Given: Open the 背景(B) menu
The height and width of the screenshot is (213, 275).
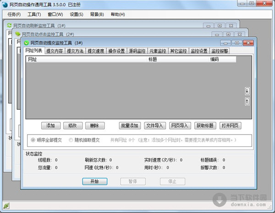Looking at the screenshot, I should click(97, 14).
